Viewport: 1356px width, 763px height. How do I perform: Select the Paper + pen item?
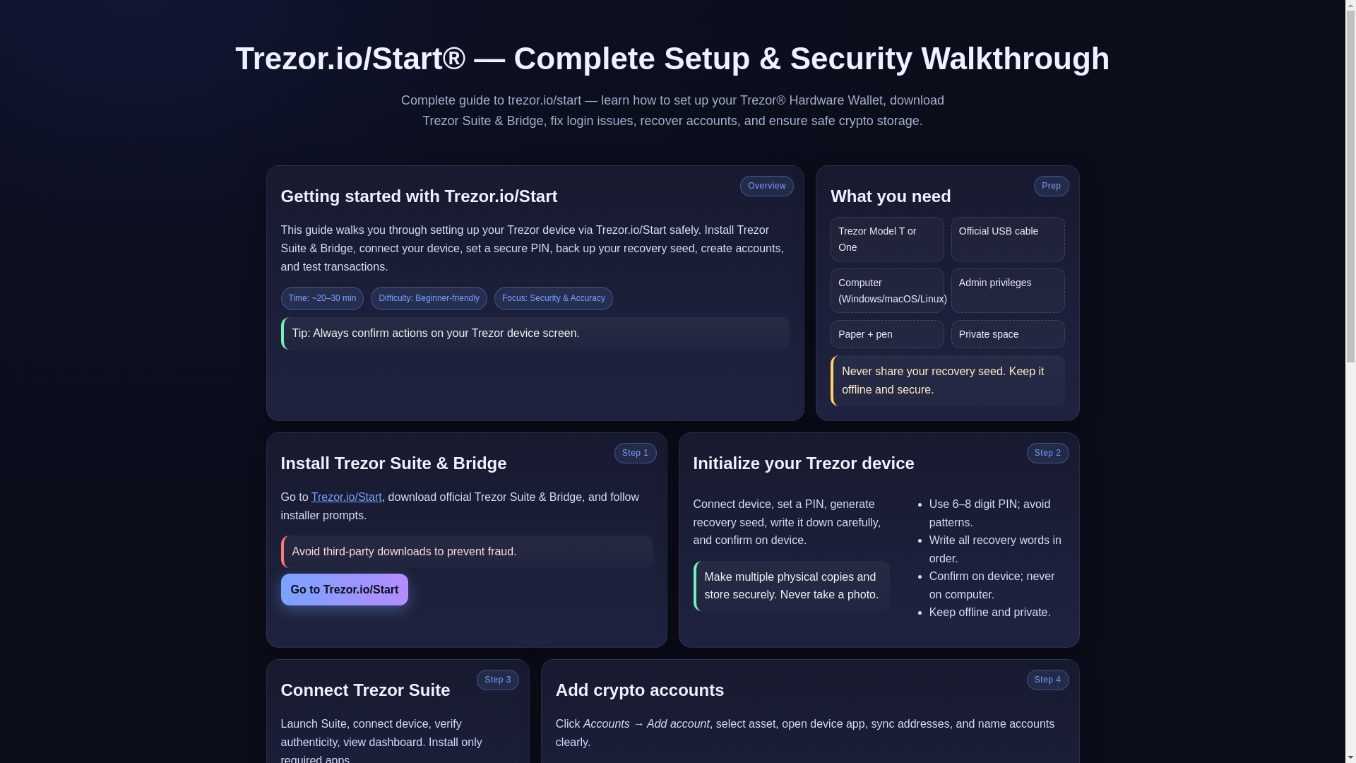[x=887, y=334]
